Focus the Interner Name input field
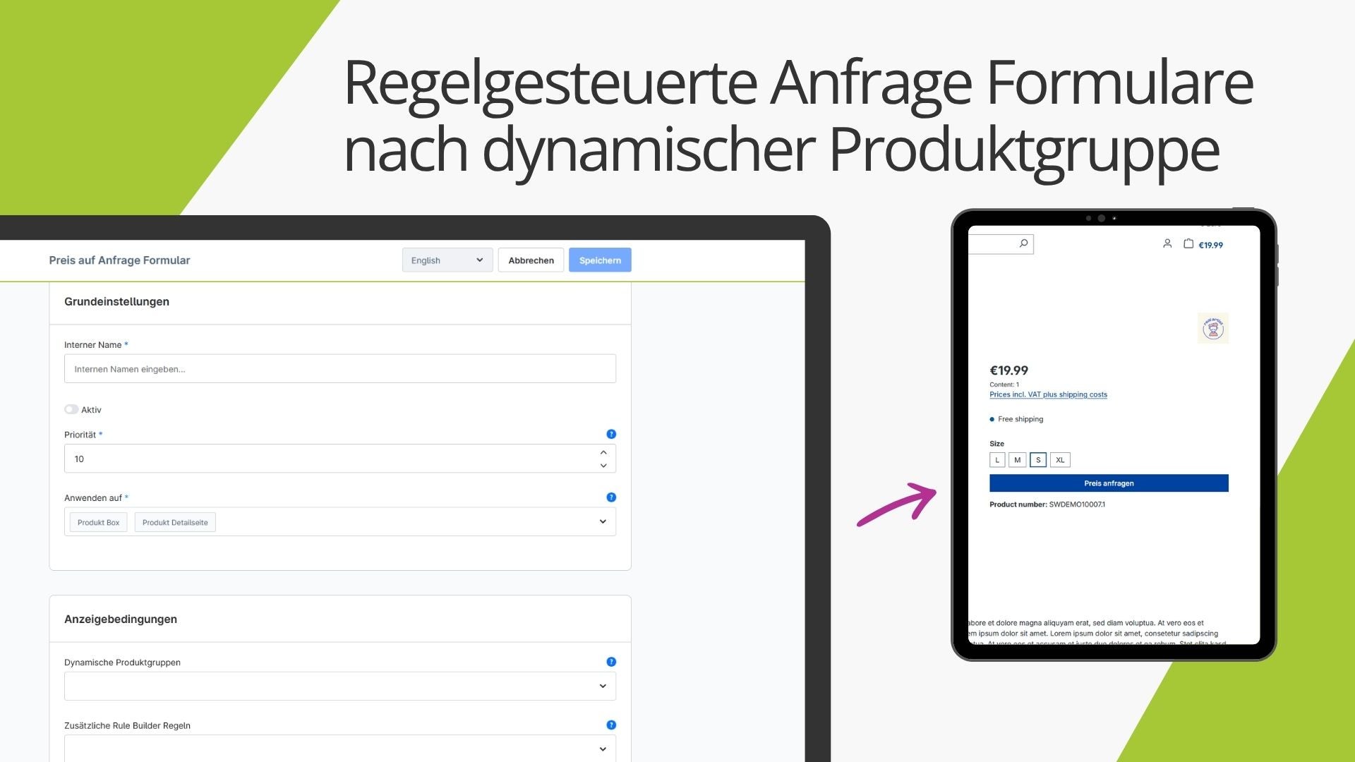1355x762 pixels. (340, 369)
